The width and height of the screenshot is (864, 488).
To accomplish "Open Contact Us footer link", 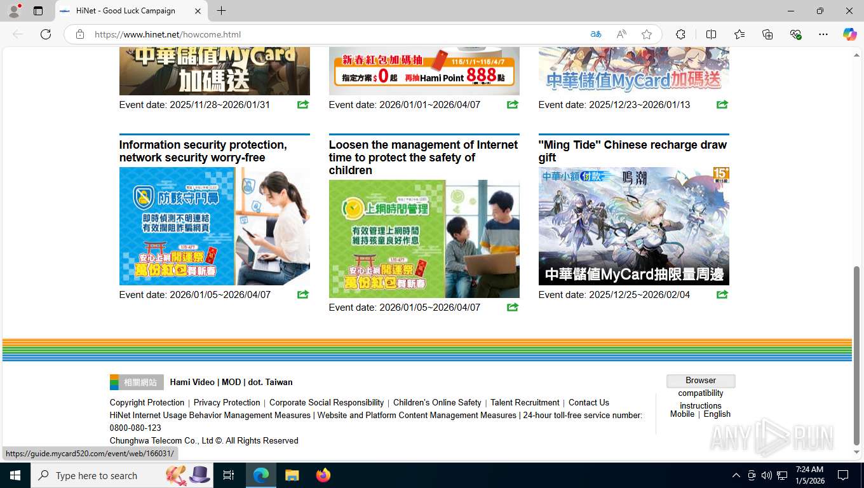I will [589, 402].
